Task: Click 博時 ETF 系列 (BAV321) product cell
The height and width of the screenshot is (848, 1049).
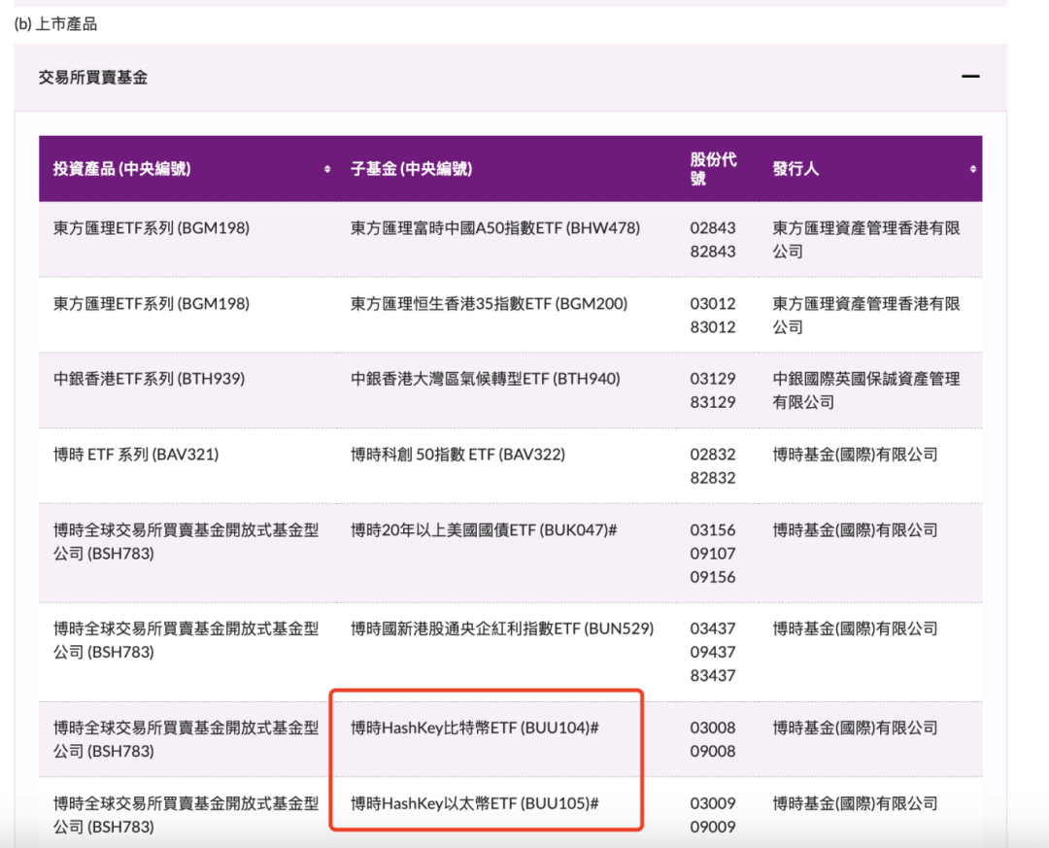Action: (136, 455)
